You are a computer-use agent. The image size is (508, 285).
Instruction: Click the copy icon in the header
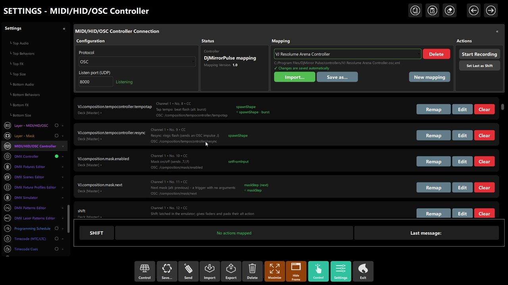tap(415, 11)
